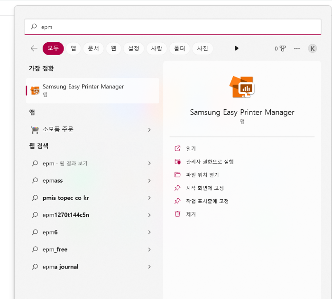
Task: Open Samsung Easy Printer Manager best match
Action: point(92,91)
